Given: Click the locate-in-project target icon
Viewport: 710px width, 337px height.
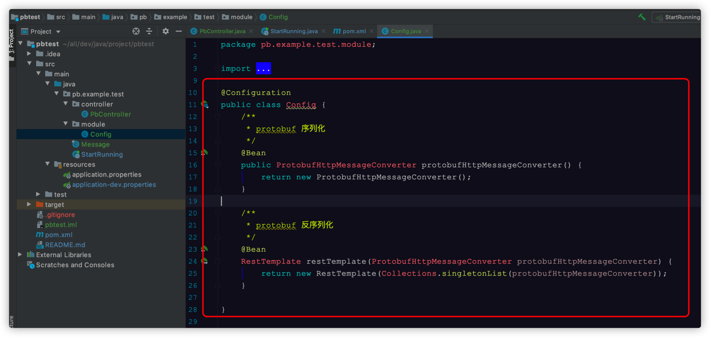Looking at the screenshot, I should click(x=136, y=31).
